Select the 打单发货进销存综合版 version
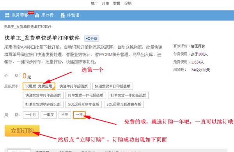The height and width of the screenshot is (152, 234). 43,104
